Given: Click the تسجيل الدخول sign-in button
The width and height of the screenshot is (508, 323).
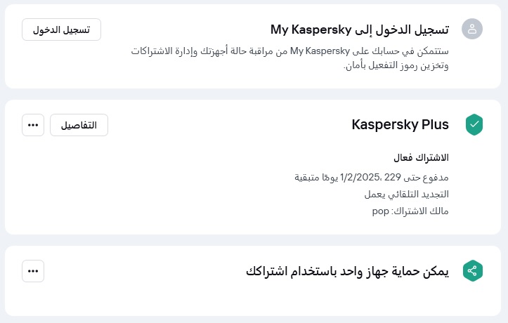Looking at the screenshot, I should coord(61,29).
